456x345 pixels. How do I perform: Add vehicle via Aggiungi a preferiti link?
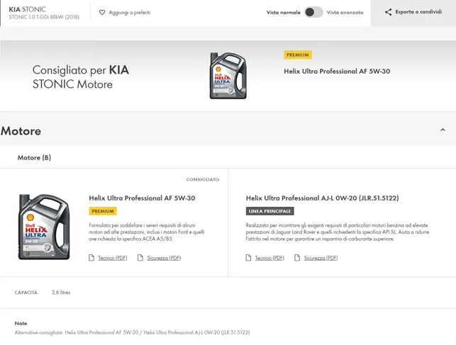(x=129, y=13)
